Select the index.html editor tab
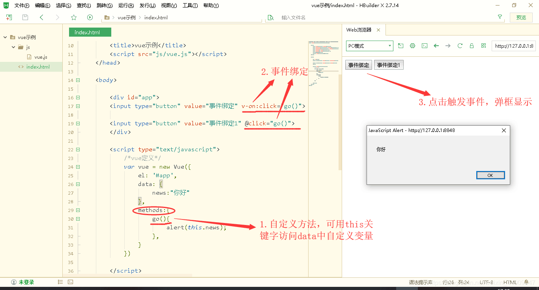The width and height of the screenshot is (539, 290). (90, 32)
